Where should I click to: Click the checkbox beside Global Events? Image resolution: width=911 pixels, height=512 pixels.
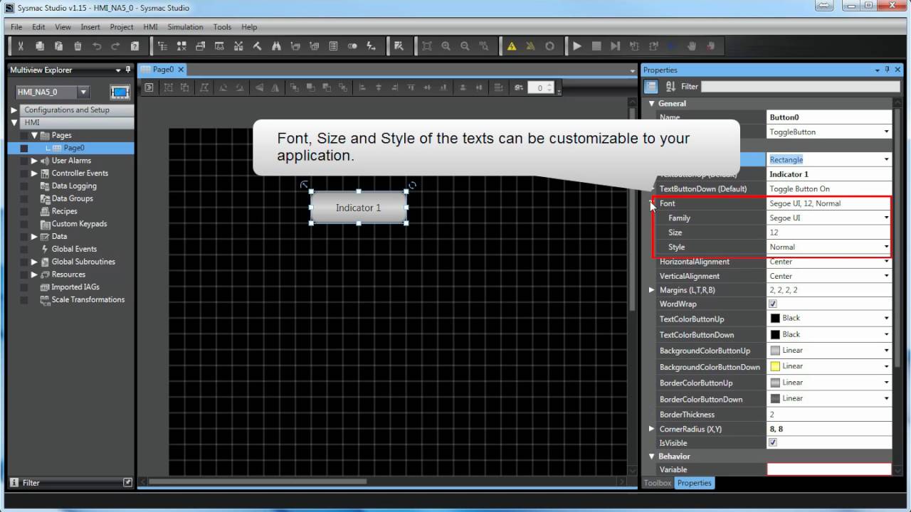(x=24, y=249)
